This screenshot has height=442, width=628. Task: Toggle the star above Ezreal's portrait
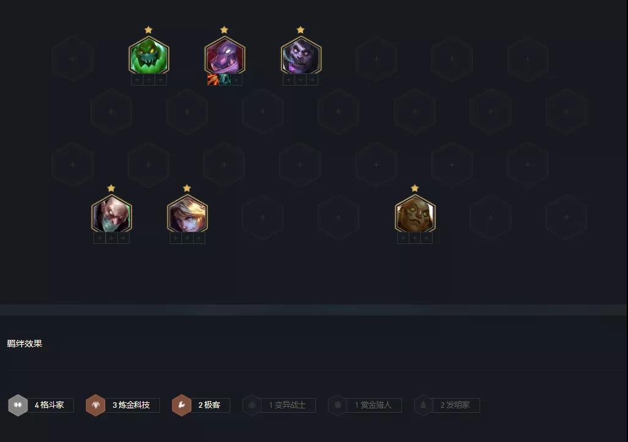point(187,188)
